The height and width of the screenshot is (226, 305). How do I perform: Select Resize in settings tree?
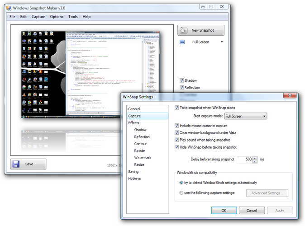pos(139,165)
